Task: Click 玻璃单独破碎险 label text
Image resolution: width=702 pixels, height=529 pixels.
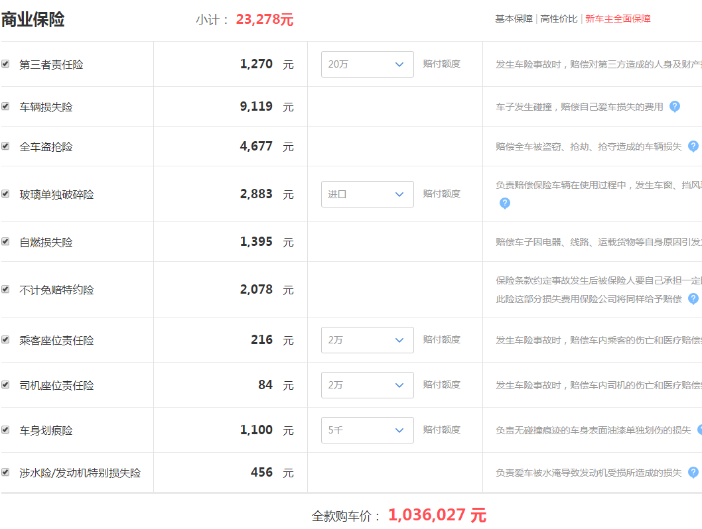Action: pos(56,195)
